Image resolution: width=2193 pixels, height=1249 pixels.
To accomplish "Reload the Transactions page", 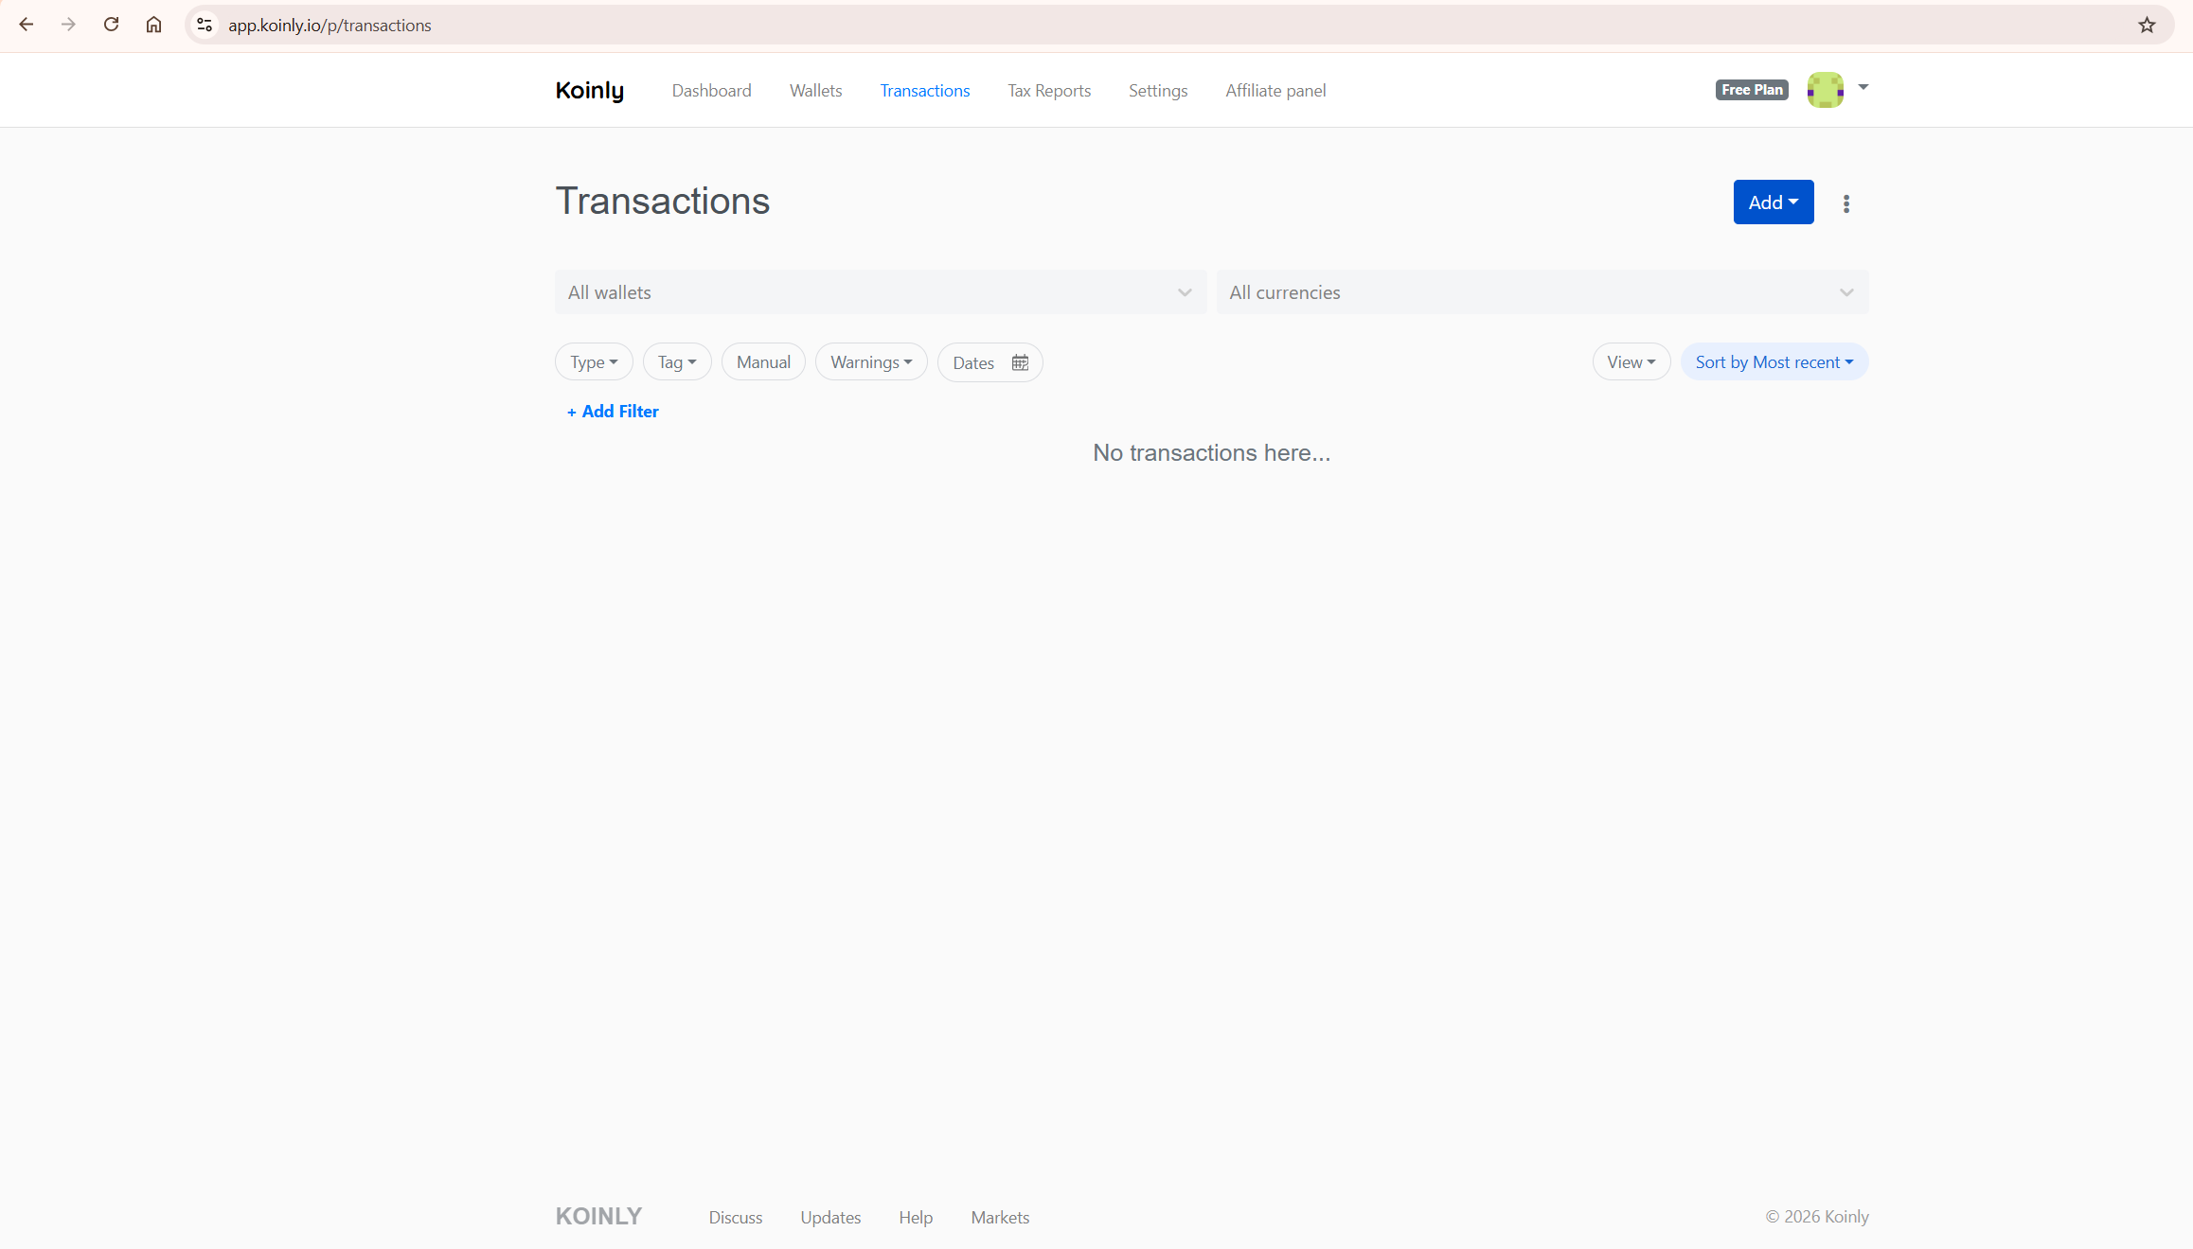I will (111, 25).
